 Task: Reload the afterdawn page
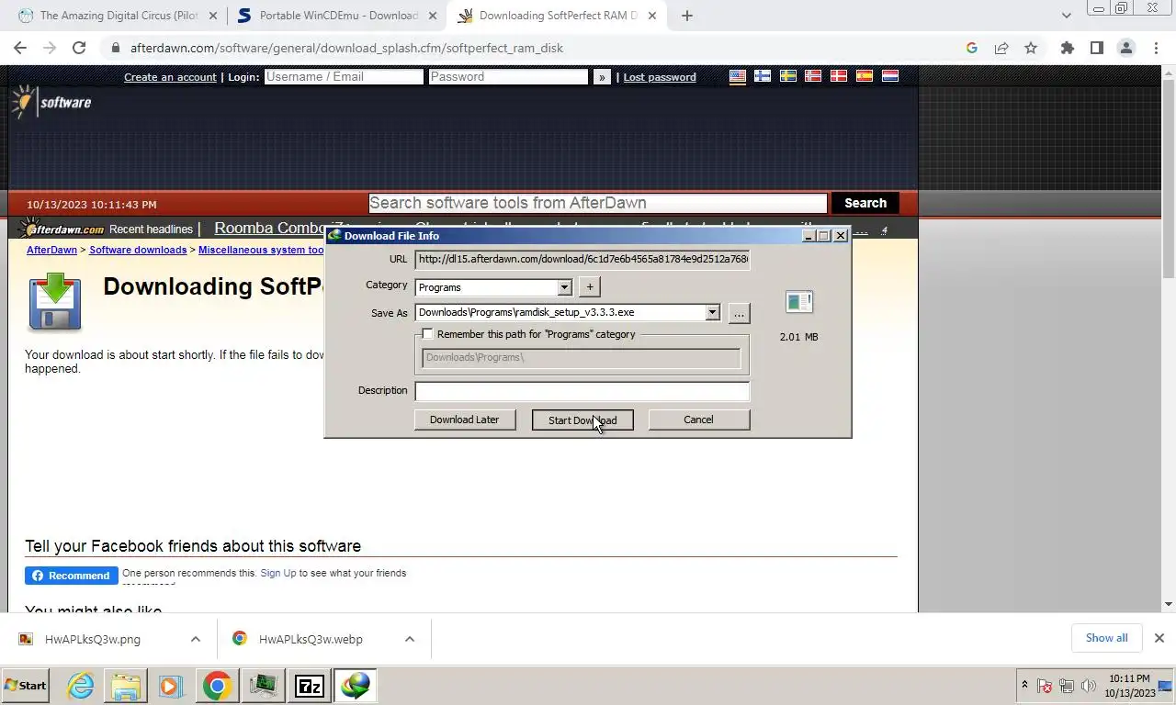(79, 48)
